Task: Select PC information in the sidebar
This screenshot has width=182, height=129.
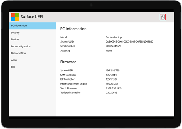Action: click(32, 26)
